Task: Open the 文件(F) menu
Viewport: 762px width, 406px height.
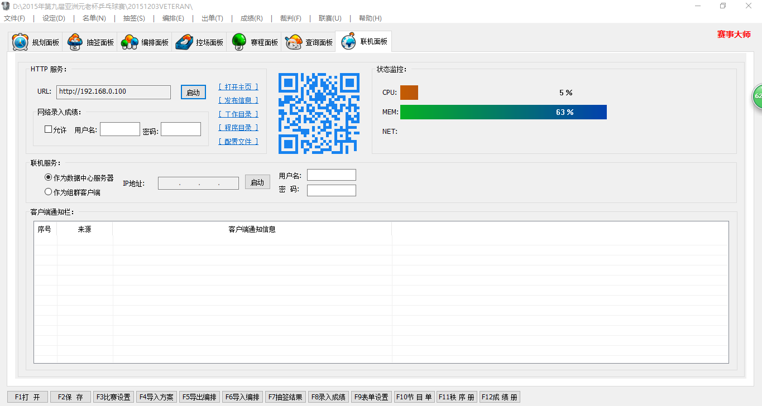Action: (x=15, y=18)
